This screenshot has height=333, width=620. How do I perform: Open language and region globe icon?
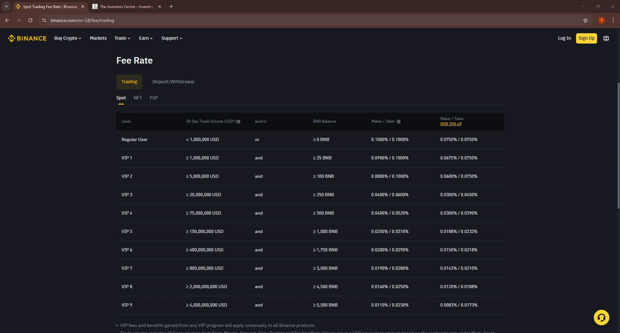point(606,38)
